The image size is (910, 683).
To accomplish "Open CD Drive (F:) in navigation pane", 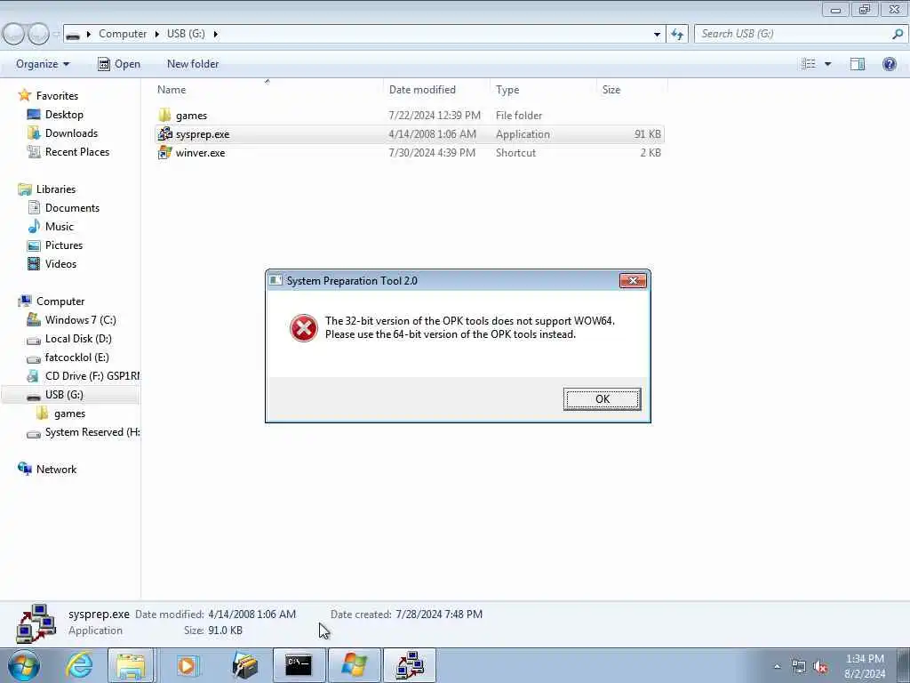I will [92, 376].
